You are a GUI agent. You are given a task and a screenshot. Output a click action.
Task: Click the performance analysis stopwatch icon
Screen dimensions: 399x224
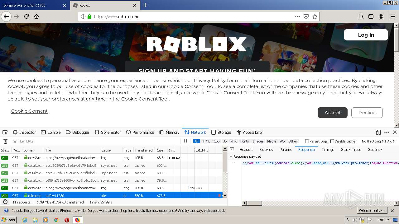pyautogui.click(x=5, y=202)
